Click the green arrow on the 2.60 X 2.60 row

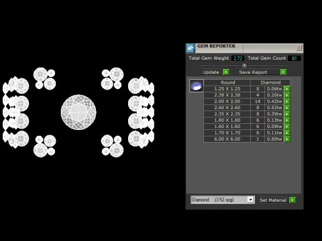point(287,108)
